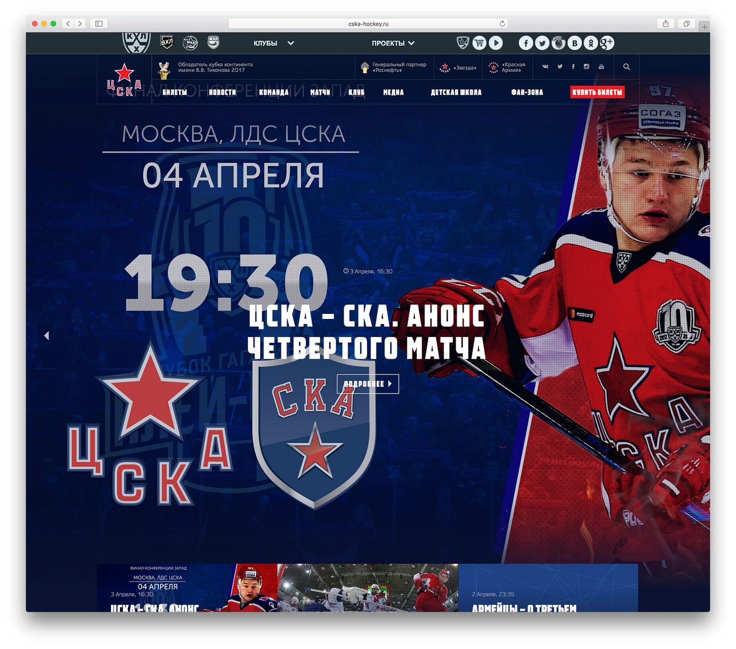Open the «Звезда» team link
Image resolution: width=736 pixels, height=649 pixels.
[458, 68]
